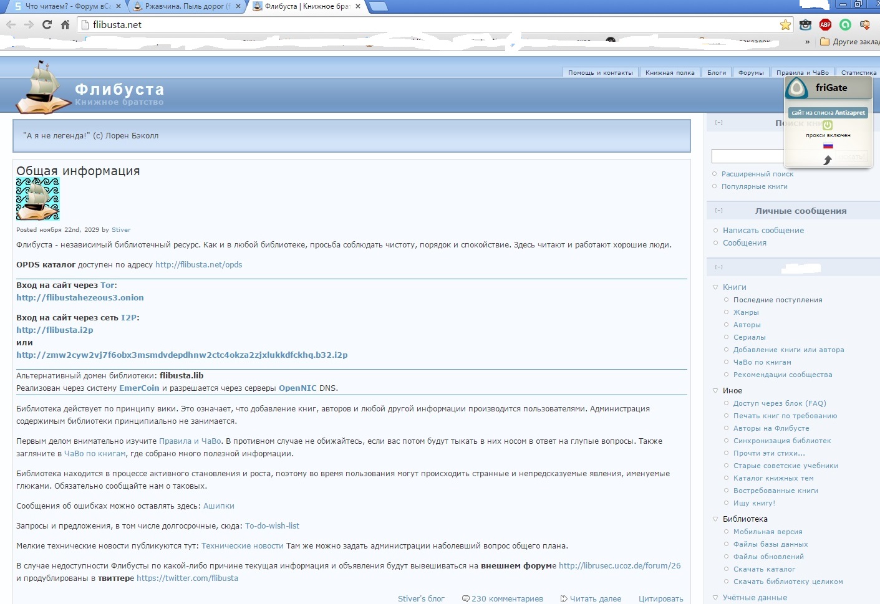Image resolution: width=880 pixels, height=604 pixels.
Task: Open the Читать далее link
Action: [x=595, y=599]
